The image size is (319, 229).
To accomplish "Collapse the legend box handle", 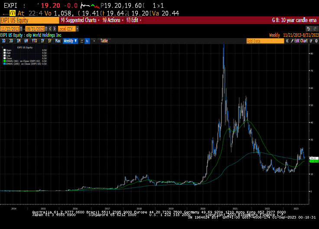I will click(x=3, y=47).
